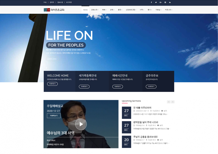Click 자세히보기 under 새가족등록안내

pyautogui.click(x=84, y=87)
